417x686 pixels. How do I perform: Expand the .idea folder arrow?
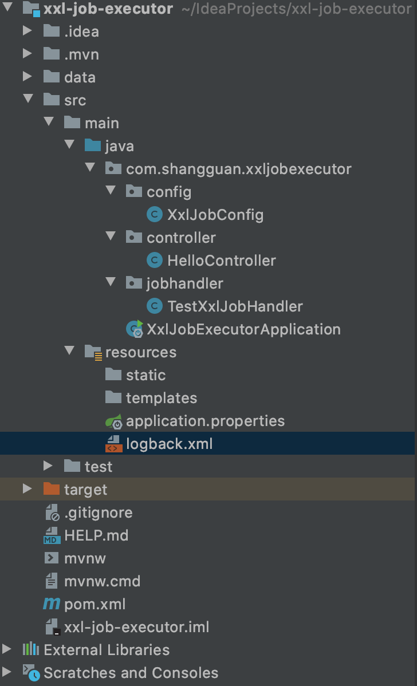point(27,30)
